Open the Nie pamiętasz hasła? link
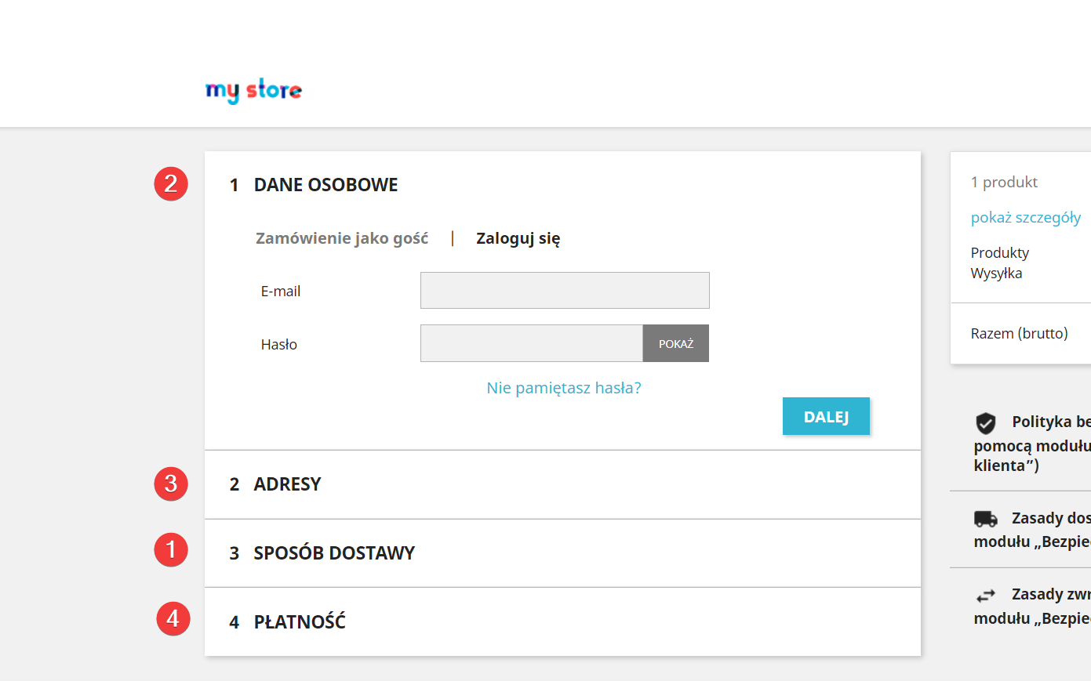 (x=564, y=388)
